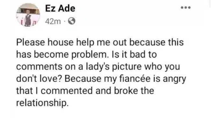
Task: Click the word "commented" in the post
Action: tap(67, 91)
